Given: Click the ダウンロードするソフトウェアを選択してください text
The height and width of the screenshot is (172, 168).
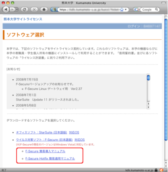Looking at the screenshot, I should [x=41, y=120].
